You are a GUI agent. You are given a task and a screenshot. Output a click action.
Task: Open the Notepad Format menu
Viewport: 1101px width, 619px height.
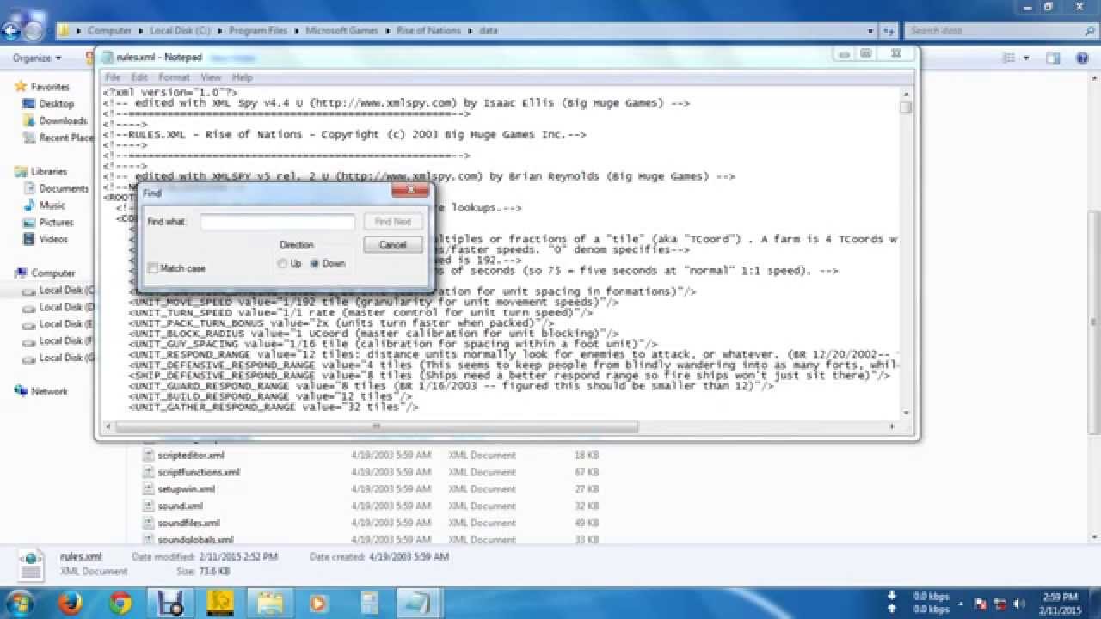pyautogui.click(x=174, y=77)
